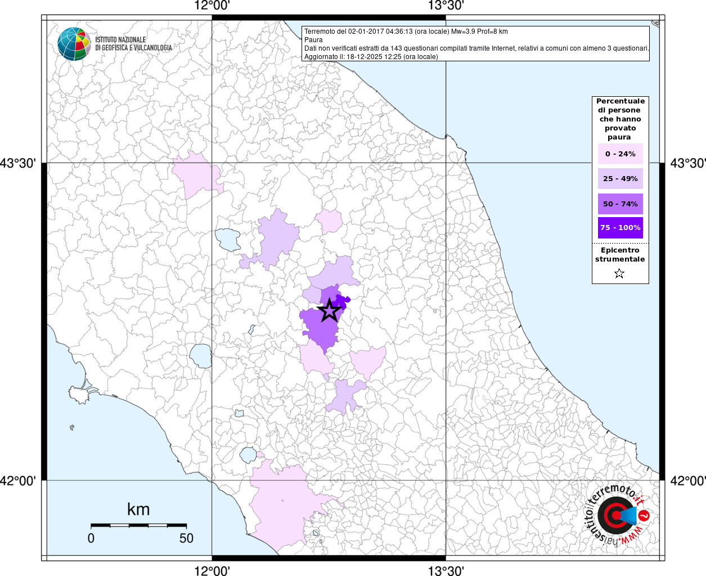Click the 'Percentuale di persone' legend title
The image size is (706, 576).
click(620, 119)
